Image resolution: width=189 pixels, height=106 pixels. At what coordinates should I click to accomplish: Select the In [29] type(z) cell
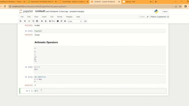pyautogui.click(x=100, y=31)
